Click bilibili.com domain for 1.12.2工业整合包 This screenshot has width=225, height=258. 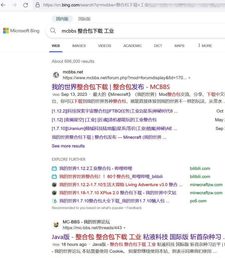click(x=200, y=168)
